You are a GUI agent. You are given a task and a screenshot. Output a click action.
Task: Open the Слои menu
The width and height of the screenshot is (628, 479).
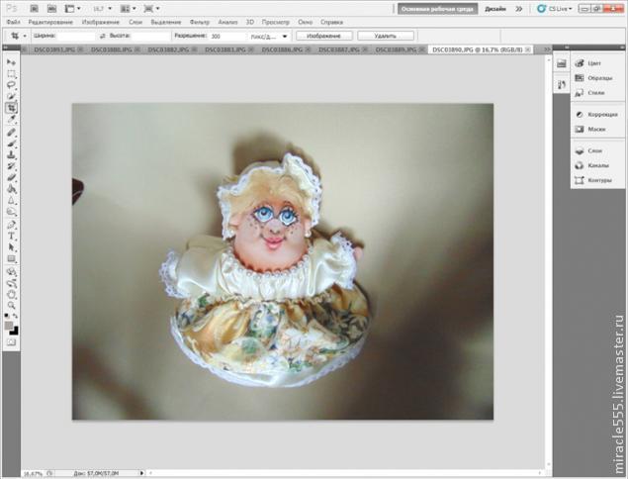(x=135, y=22)
